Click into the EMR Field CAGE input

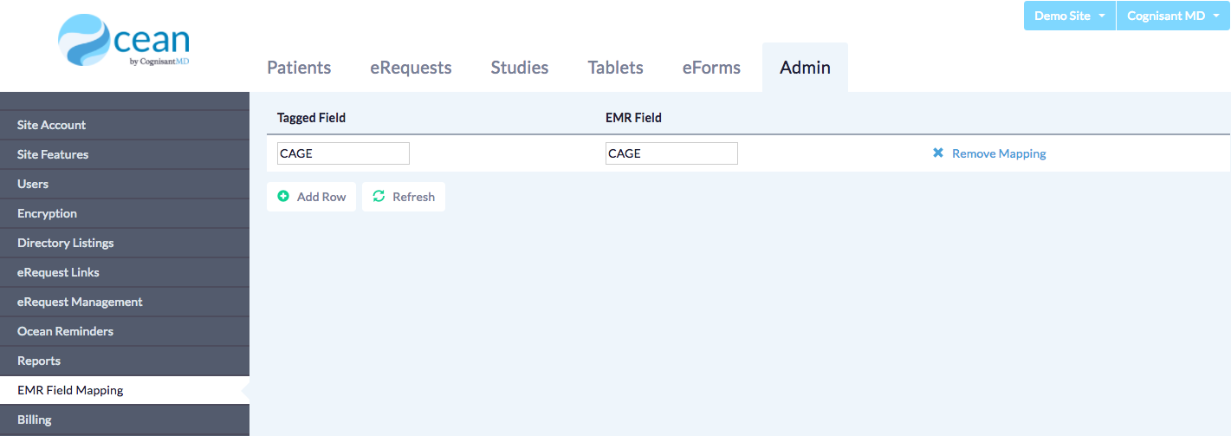(671, 153)
